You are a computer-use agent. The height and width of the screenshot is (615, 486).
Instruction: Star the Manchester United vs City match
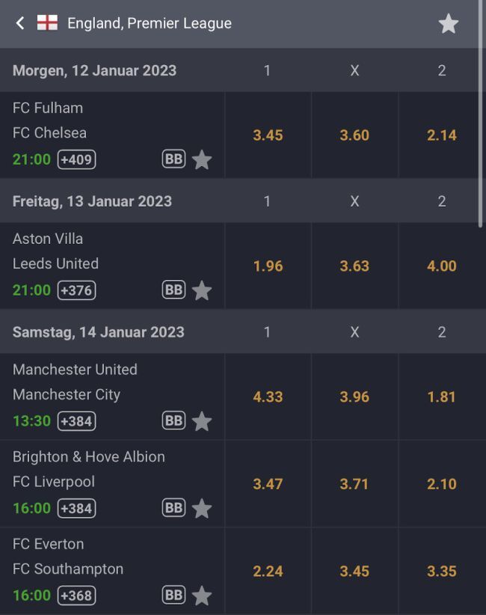(202, 421)
